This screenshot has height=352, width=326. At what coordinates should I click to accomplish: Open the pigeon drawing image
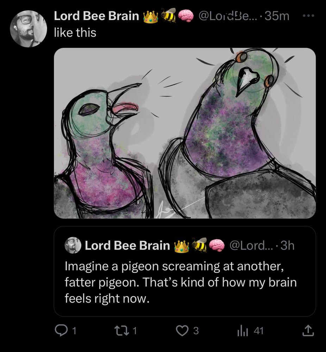pos(185,133)
